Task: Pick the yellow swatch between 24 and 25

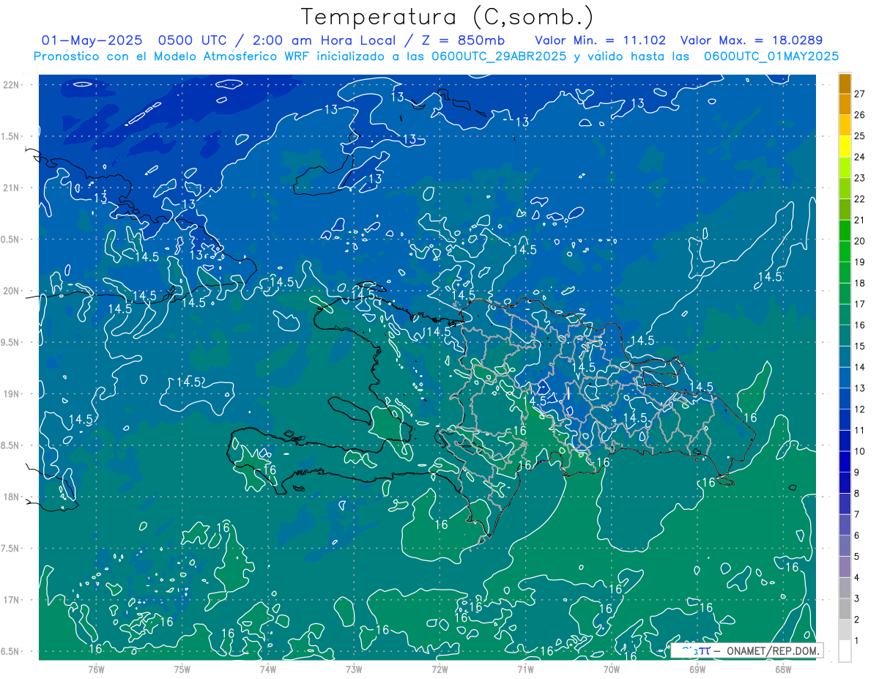Action: click(845, 146)
